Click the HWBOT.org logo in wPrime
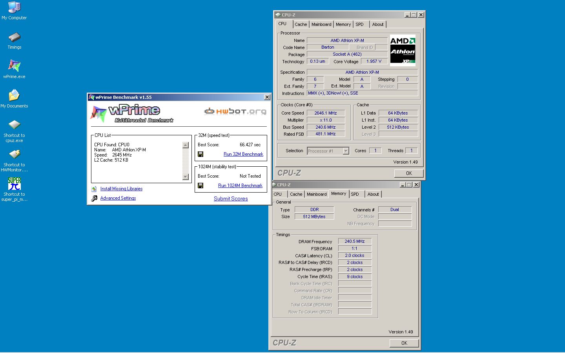Screen dimensions: 565x353 [x=235, y=111]
